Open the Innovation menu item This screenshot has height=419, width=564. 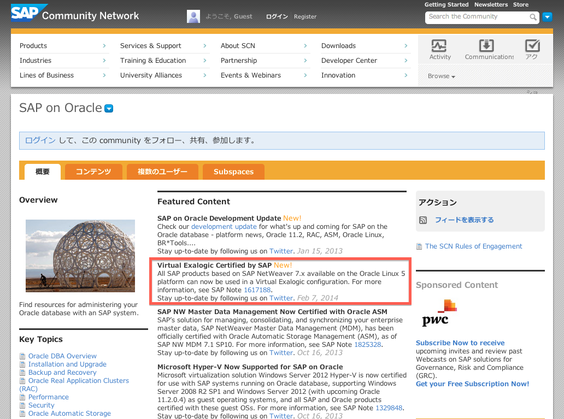coord(338,75)
